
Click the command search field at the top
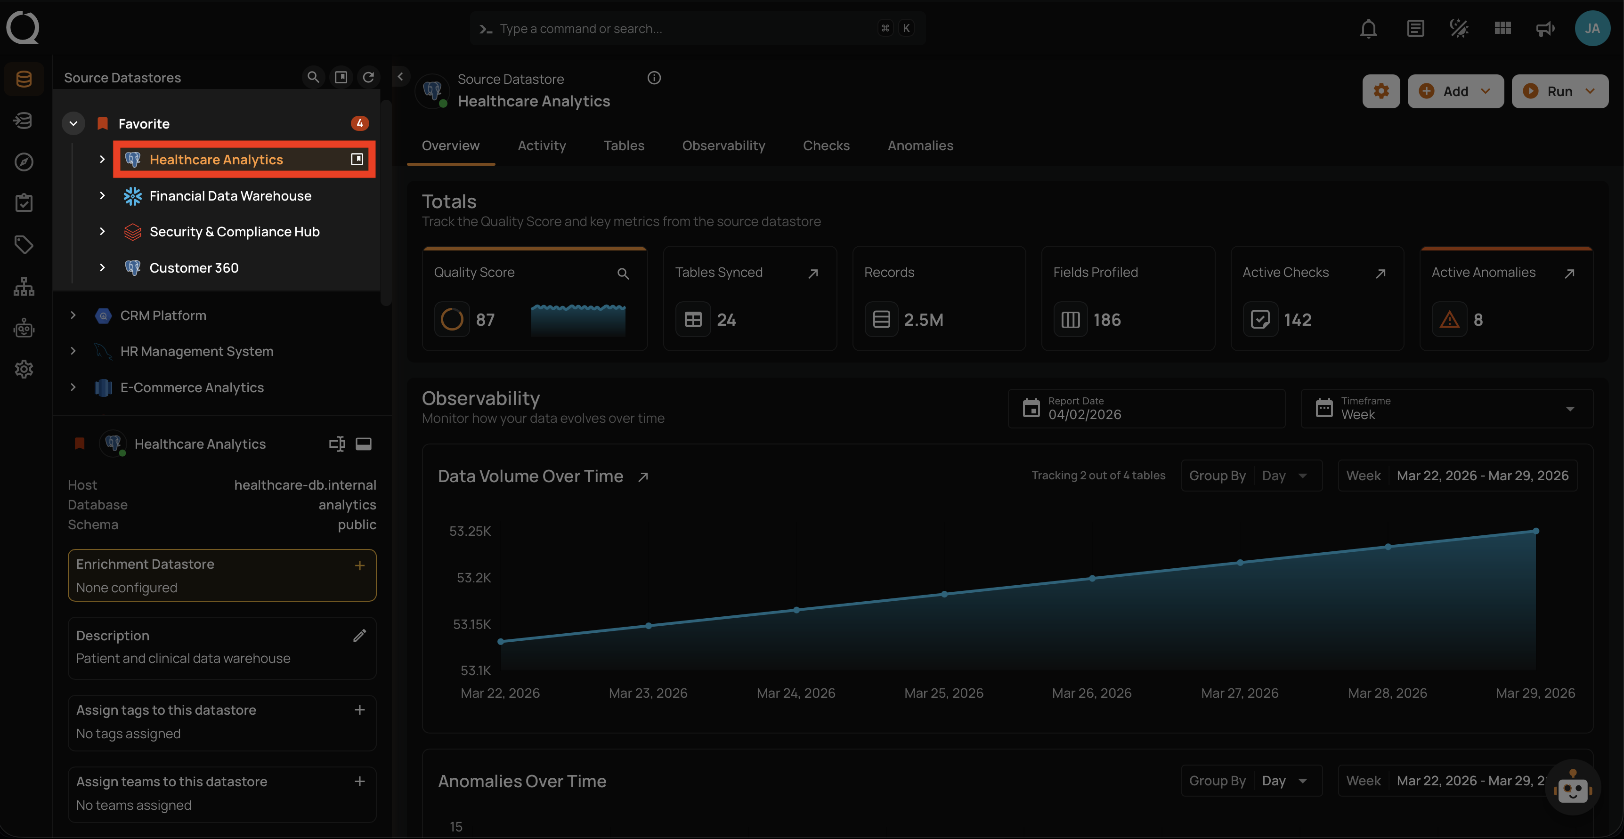coord(693,28)
